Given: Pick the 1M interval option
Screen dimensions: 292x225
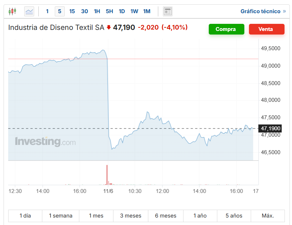Looking at the screenshot, I should (x=147, y=11).
